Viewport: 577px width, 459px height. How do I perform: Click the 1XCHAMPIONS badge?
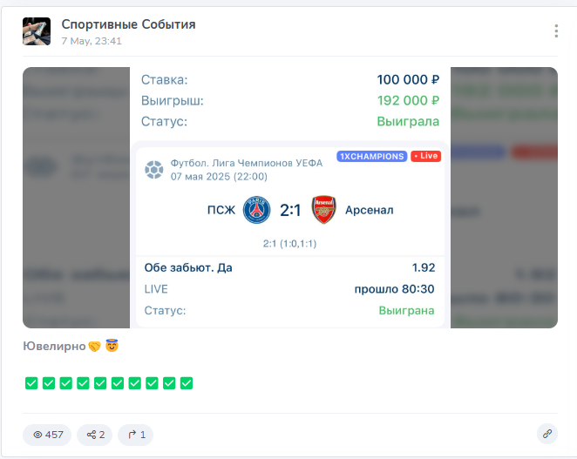[372, 156]
